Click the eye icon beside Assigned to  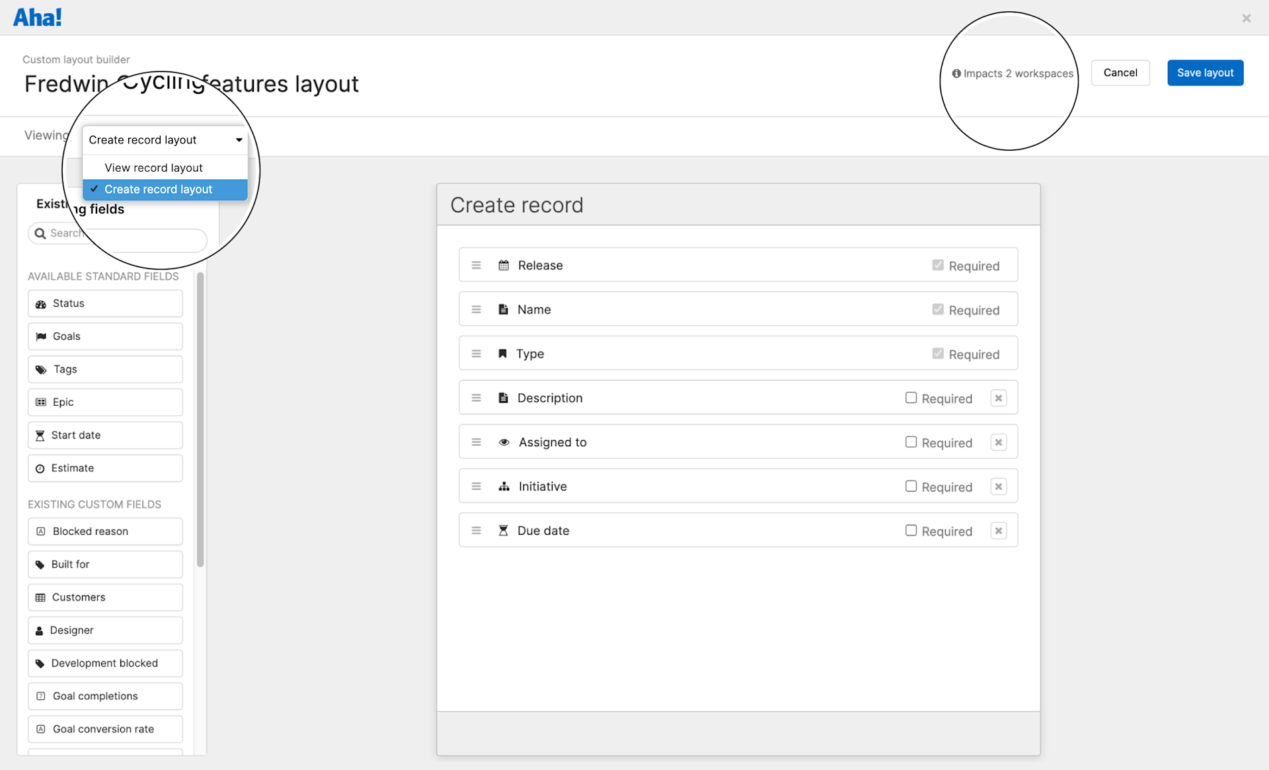point(504,442)
